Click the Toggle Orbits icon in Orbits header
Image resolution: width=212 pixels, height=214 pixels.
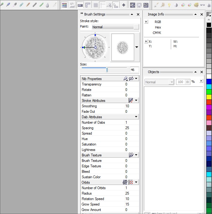click(125, 182)
